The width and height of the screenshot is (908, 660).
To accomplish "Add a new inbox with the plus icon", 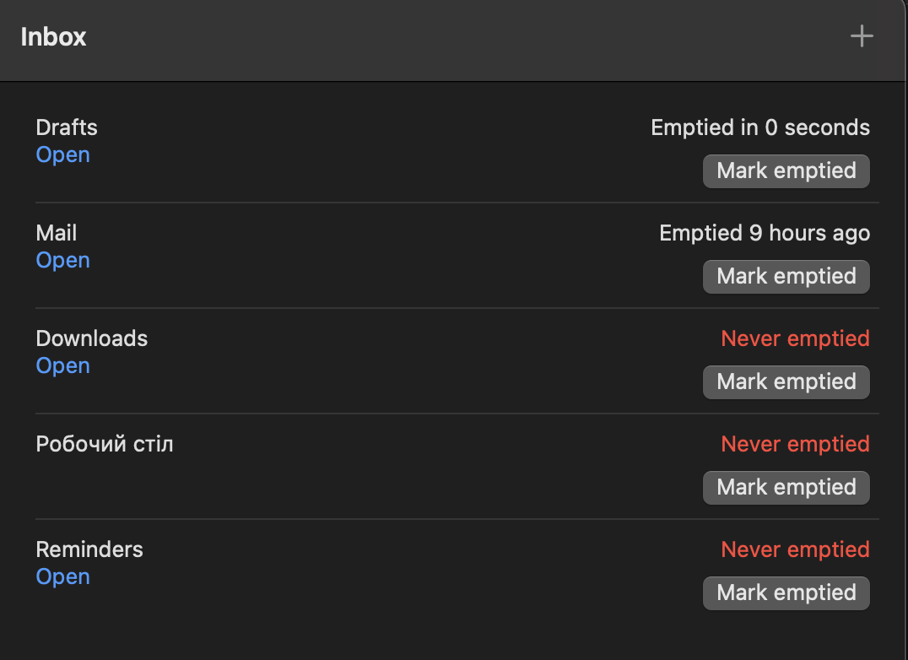I will coord(861,36).
